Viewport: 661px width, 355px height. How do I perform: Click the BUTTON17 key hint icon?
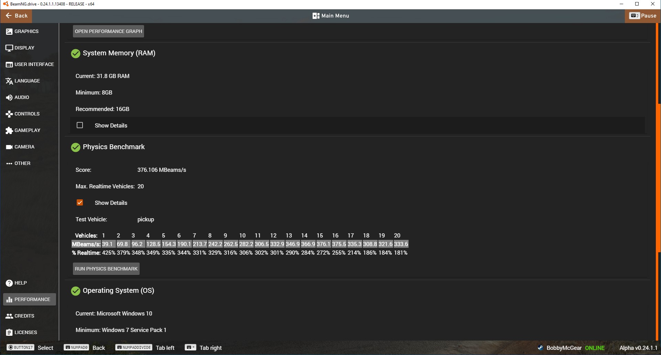click(20, 347)
